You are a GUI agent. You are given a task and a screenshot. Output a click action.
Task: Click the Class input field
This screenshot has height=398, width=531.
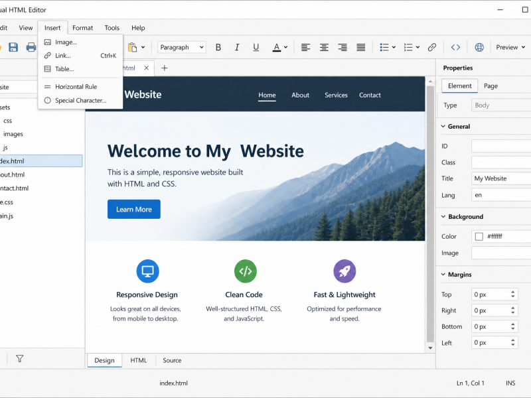pos(501,163)
